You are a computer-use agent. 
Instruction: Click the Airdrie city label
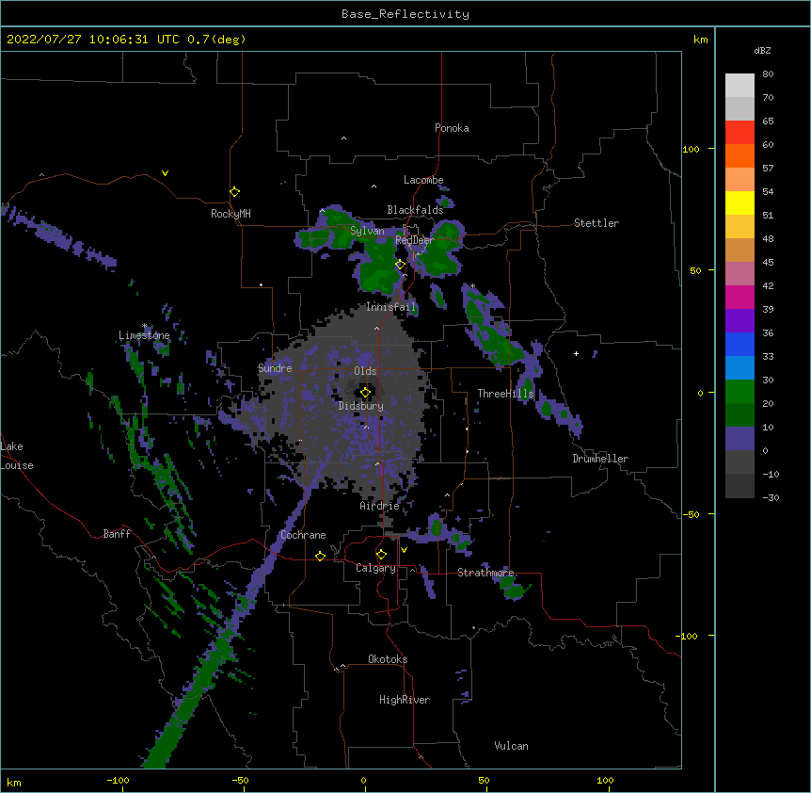380,506
